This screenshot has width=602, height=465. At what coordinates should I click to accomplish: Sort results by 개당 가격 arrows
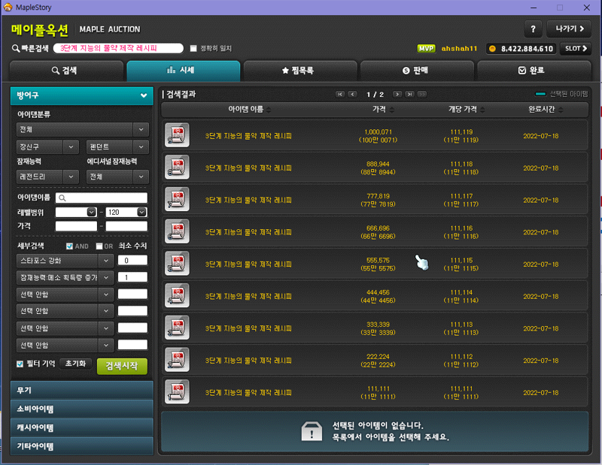click(482, 110)
